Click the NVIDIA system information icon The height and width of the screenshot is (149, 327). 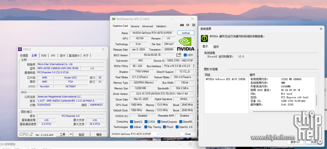pos(204,38)
